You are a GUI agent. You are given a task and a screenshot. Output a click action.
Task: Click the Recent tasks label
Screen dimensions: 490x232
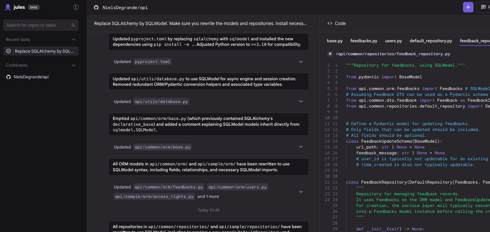[x=18, y=39]
